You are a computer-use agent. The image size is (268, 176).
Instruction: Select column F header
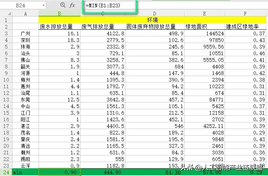click(x=245, y=14)
